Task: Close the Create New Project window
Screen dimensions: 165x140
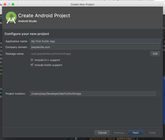Action: [5, 4]
